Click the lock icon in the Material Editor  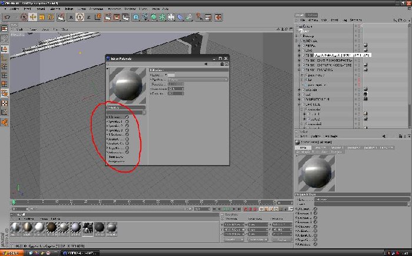click(x=222, y=64)
